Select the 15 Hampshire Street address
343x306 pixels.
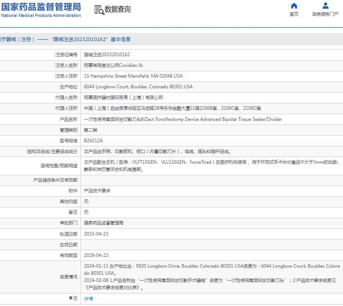click(133, 76)
